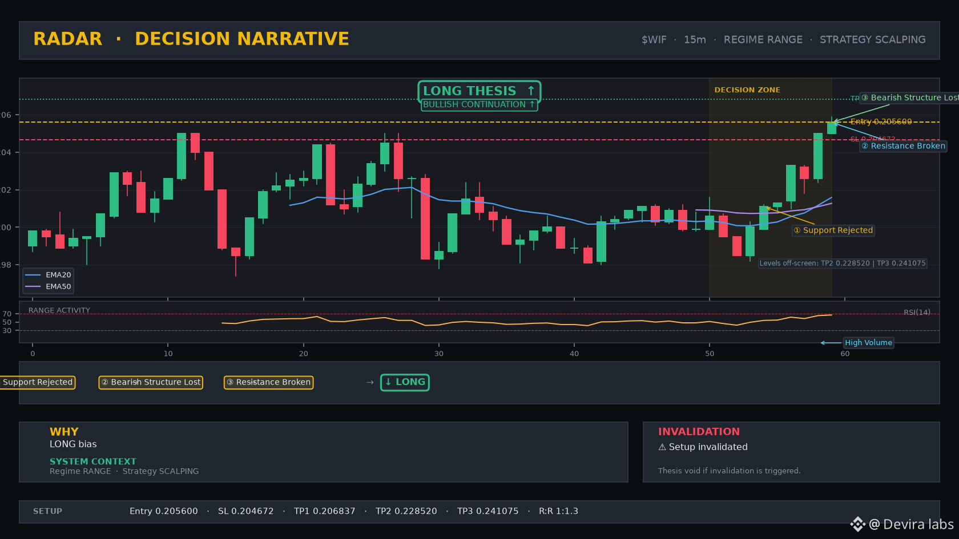
Task: Click STRATEGY SCALPING in the header
Action: click(x=872, y=40)
